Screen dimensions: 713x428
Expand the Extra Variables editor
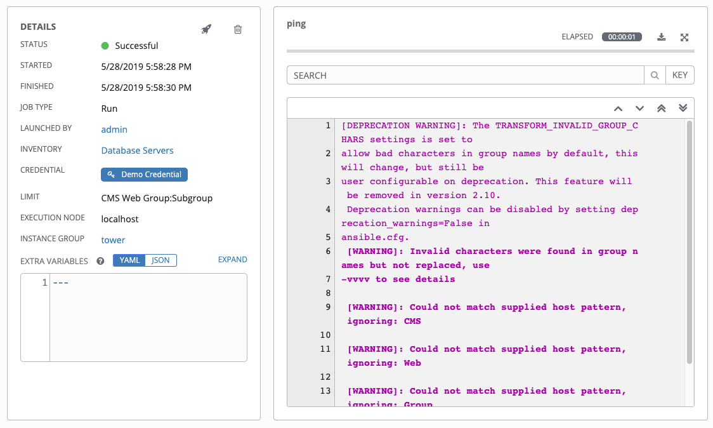[x=232, y=259]
